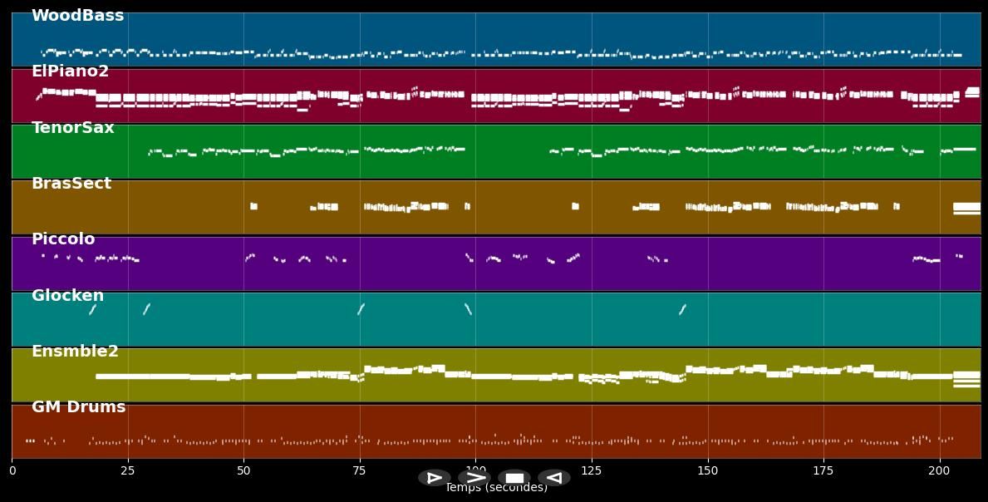
Task: Click the Glocken track label
Action: (67, 296)
